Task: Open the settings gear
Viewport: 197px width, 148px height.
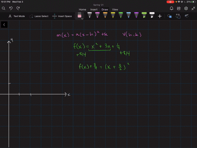Action: [x=186, y=9]
